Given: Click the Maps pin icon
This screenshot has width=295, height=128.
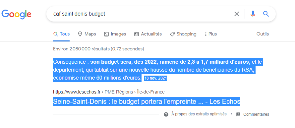Looking at the screenshot, I should pos(80,34).
